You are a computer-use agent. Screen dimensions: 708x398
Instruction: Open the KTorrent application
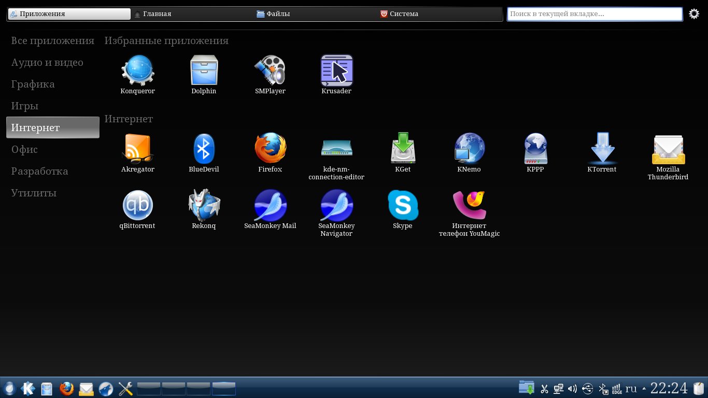click(602, 149)
